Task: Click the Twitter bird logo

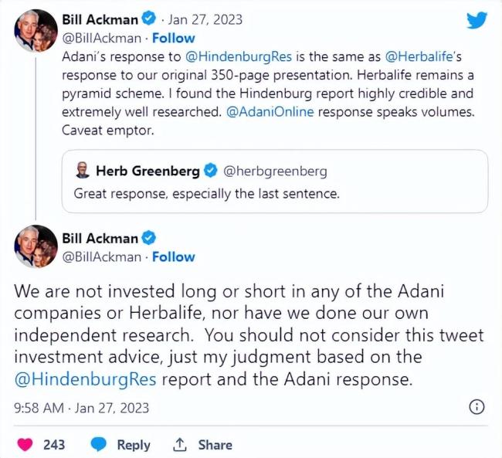Action: coord(477,20)
